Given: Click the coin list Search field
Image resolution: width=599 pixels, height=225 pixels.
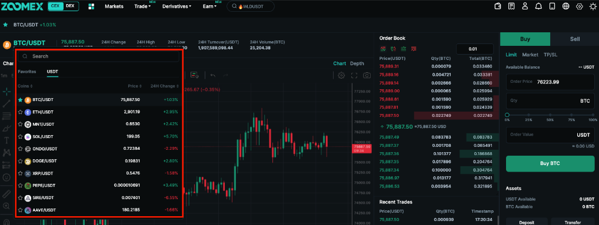Looking at the screenshot, I should pos(99,56).
